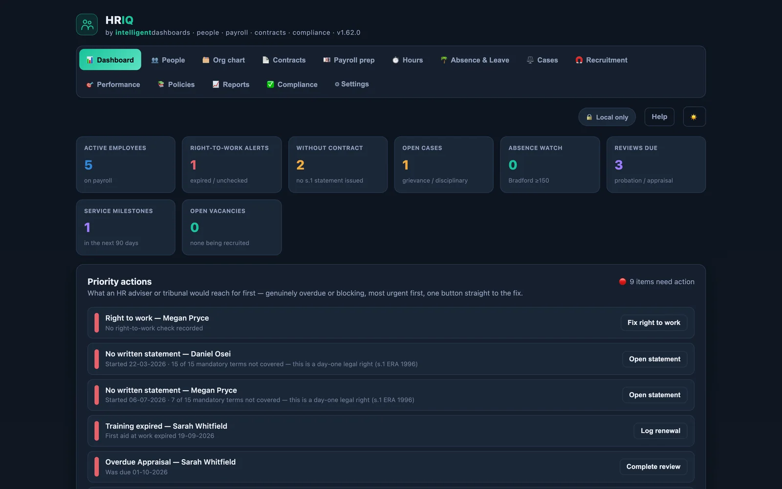
Task: Click the People tab icon
Action: [x=155, y=60]
